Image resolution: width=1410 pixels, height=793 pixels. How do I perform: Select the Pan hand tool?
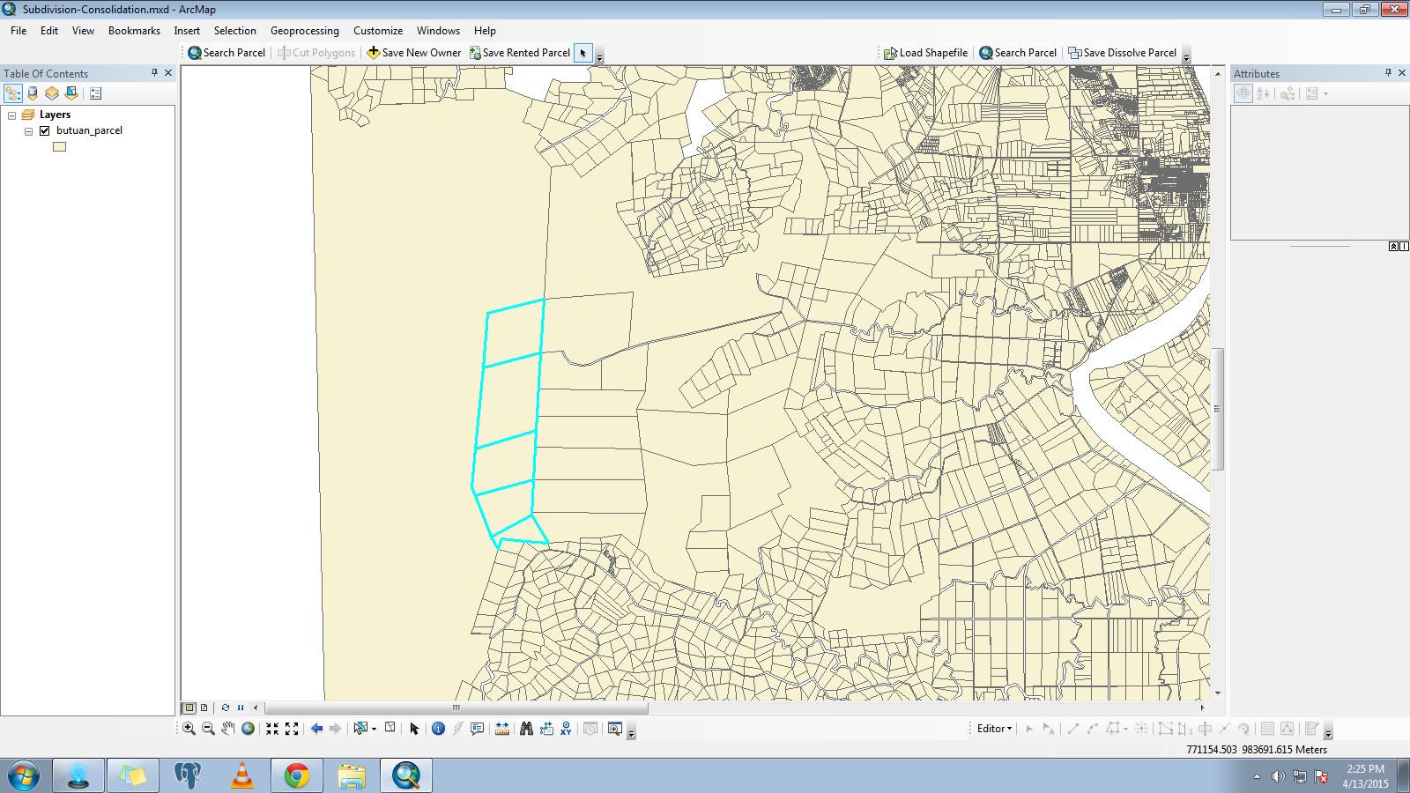point(228,729)
